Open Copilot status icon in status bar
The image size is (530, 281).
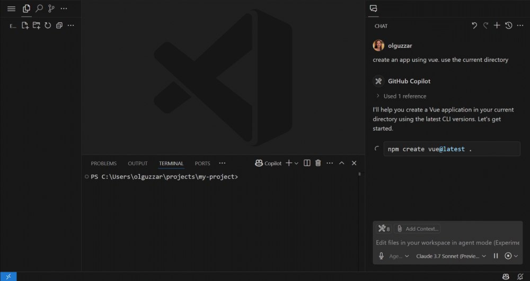coord(506,277)
